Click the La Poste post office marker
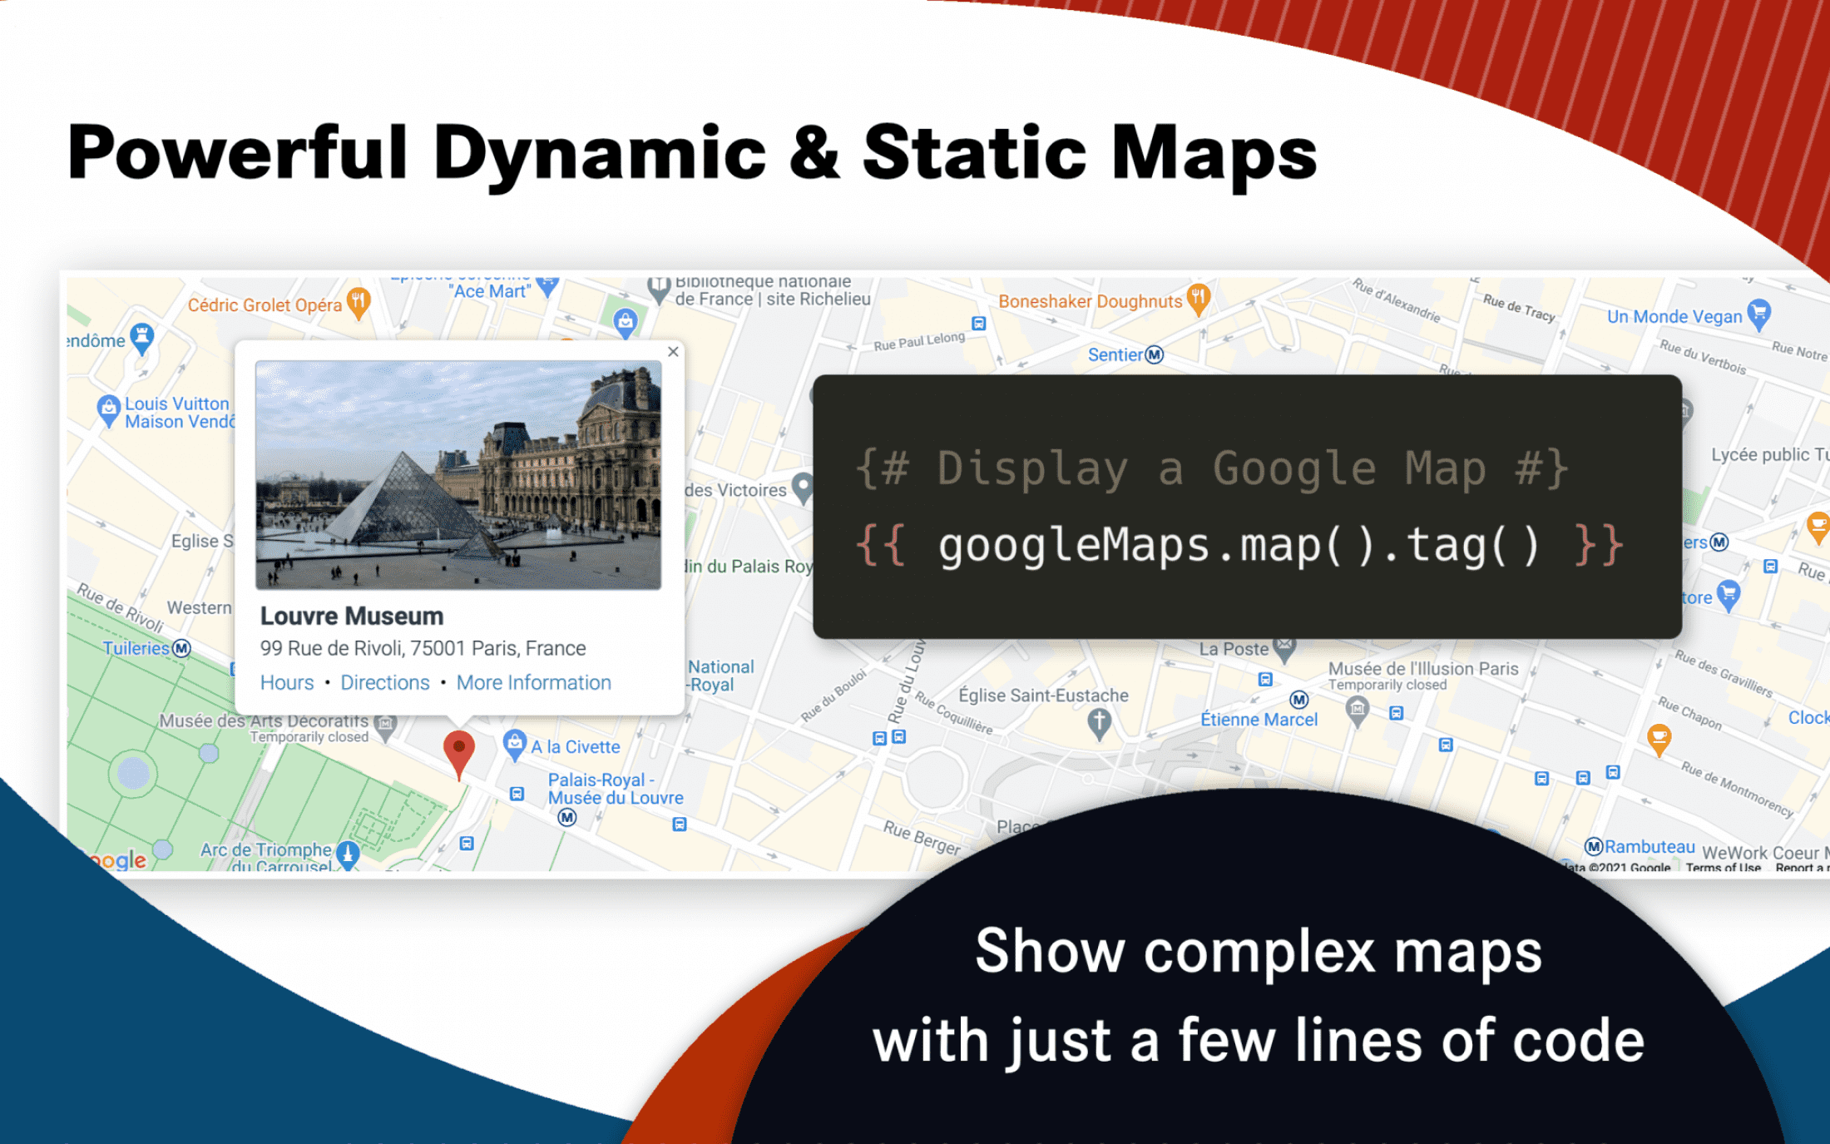Image resolution: width=1830 pixels, height=1144 pixels. [x=1285, y=648]
